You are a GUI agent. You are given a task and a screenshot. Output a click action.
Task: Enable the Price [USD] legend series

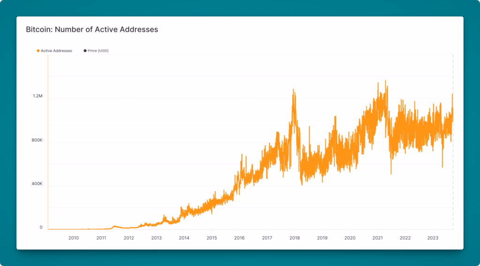[98, 51]
